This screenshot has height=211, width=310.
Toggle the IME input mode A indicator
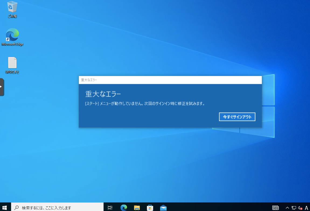pos(306,208)
